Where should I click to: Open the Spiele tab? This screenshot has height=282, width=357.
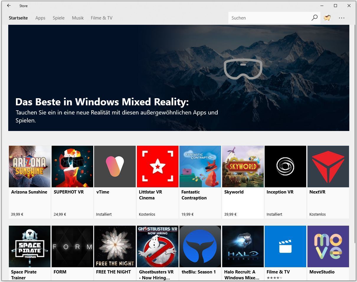tap(58, 18)
